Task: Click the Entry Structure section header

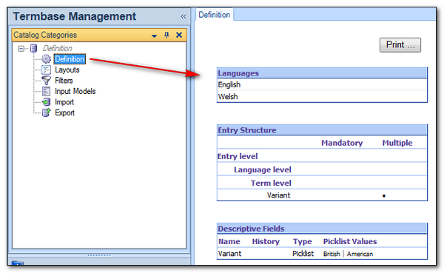Action: (x=322, y=130)
